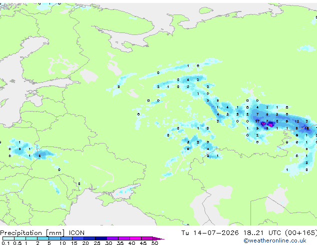Screen dimensions: 317x245
Task: Click the legend scale label '35'
Action: click(120, 243)
